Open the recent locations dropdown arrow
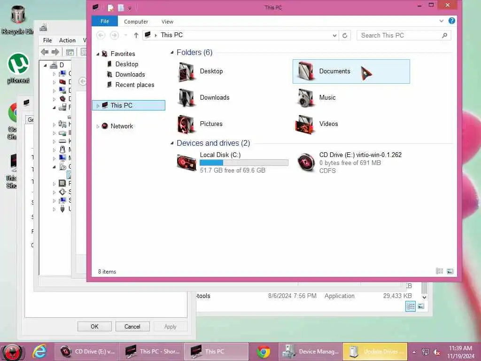 tap(126, 36)
